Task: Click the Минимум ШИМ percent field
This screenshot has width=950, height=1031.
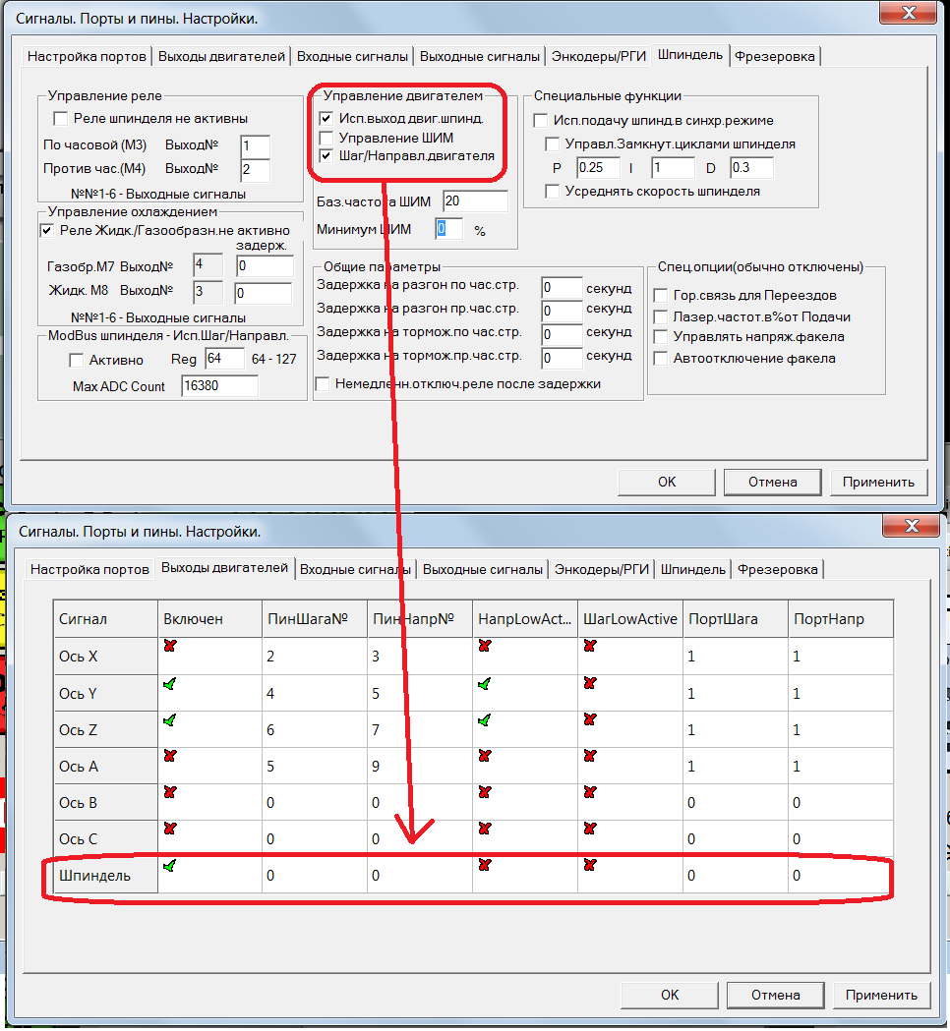Action: tap(448, 229)
